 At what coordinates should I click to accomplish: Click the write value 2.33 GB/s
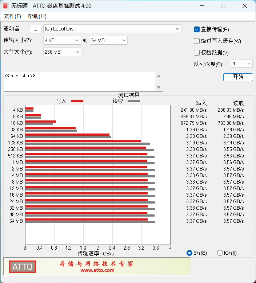click(196, 136)
